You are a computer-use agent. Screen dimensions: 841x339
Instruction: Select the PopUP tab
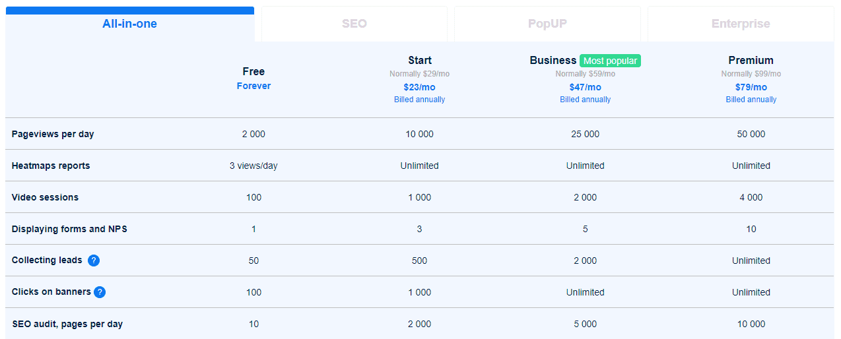(547, 24)
